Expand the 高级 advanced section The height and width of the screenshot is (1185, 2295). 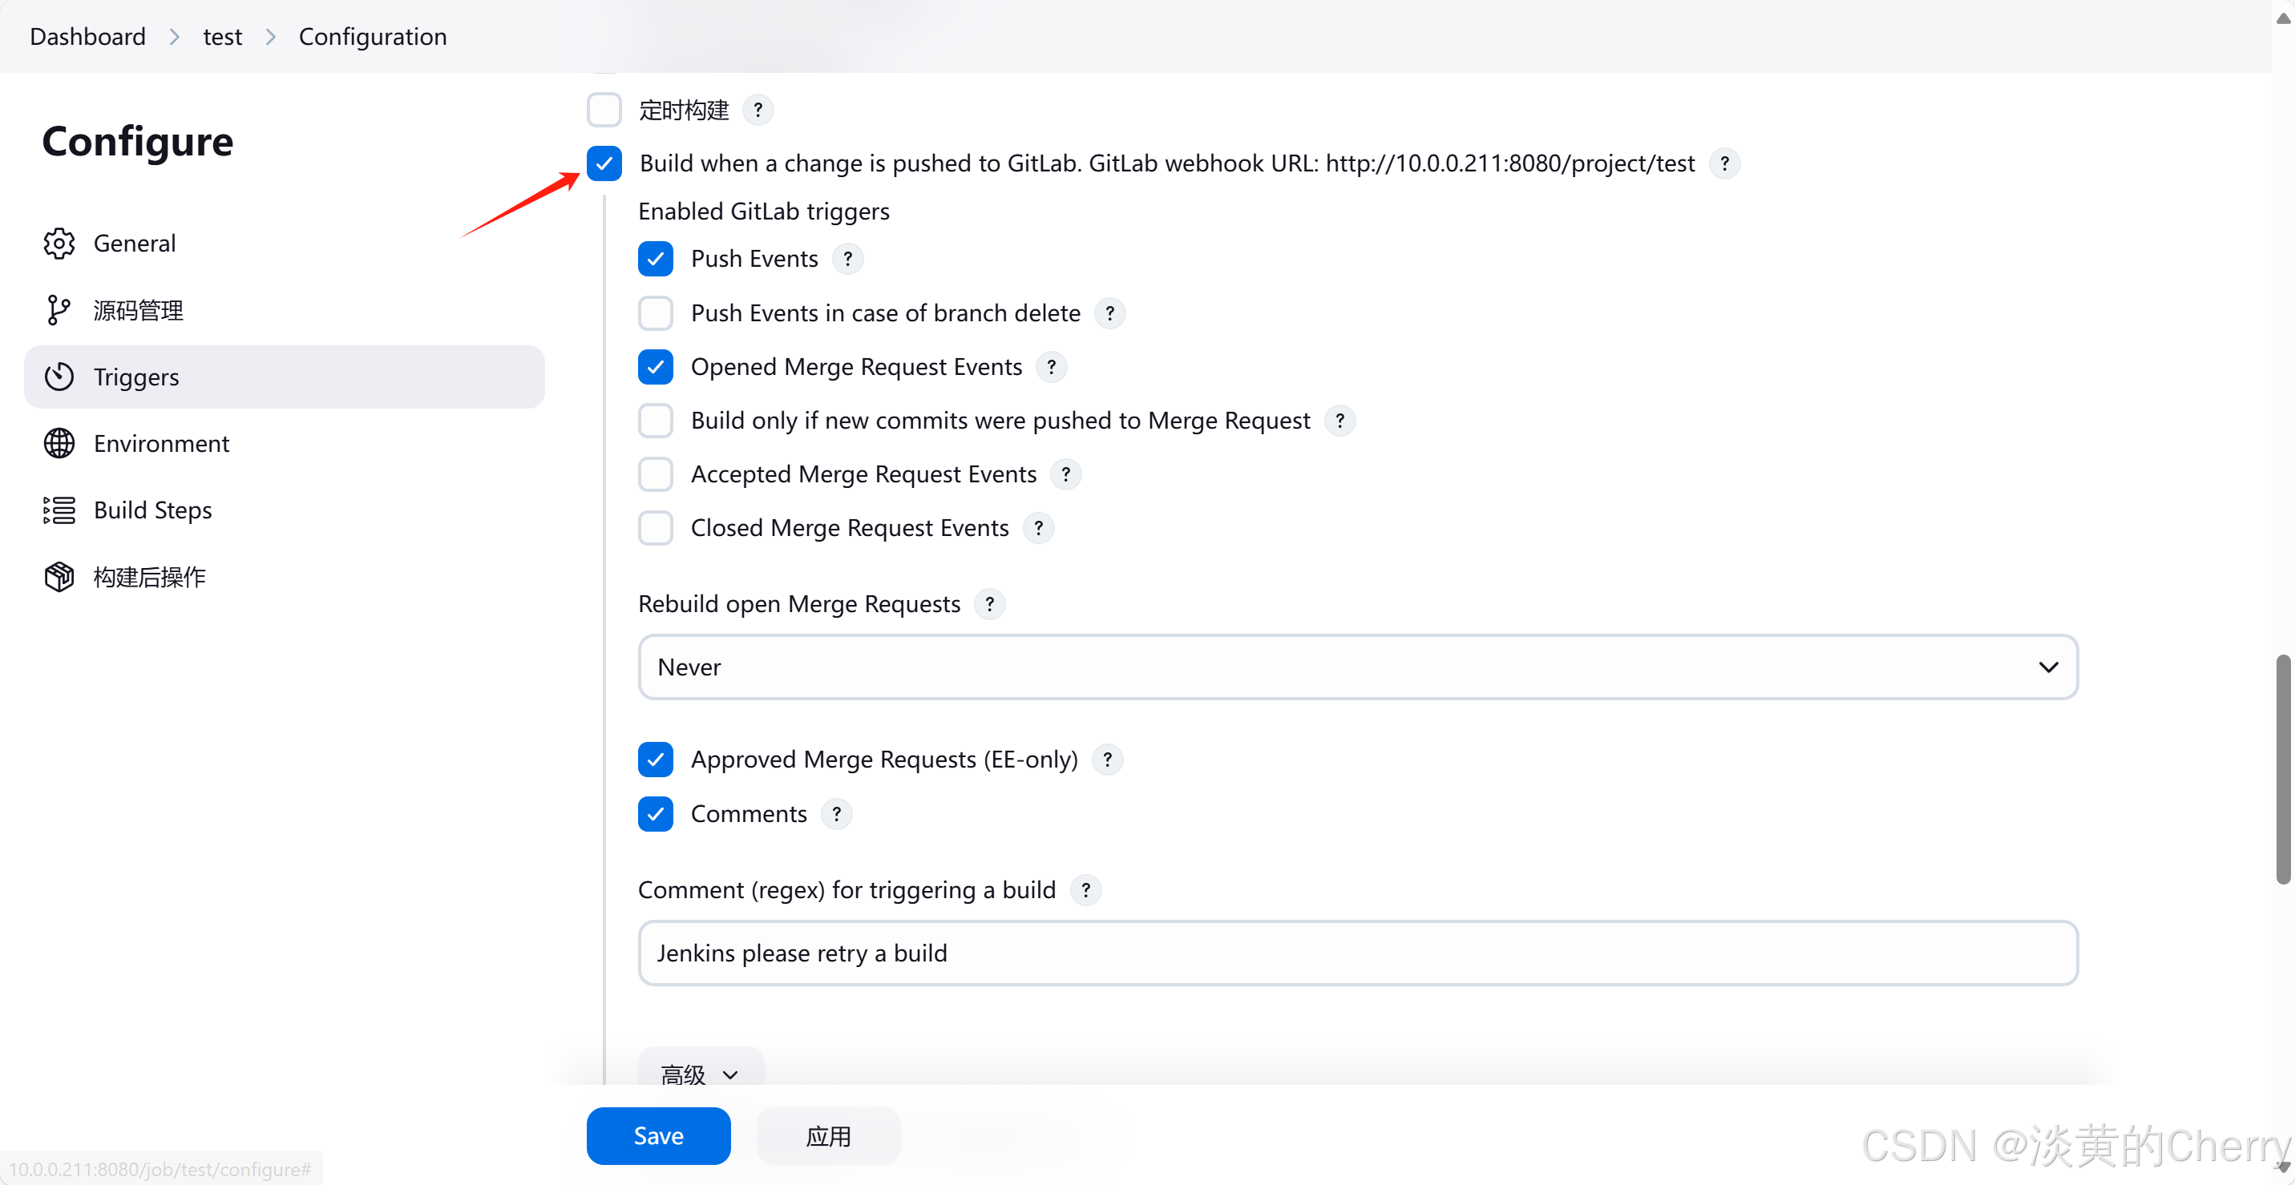(701, 1074)
